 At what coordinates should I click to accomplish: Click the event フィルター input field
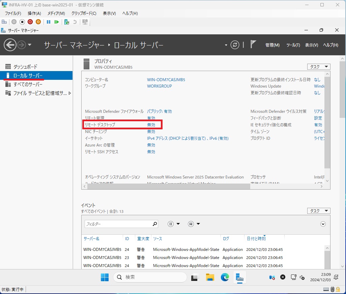pos(118,224)
